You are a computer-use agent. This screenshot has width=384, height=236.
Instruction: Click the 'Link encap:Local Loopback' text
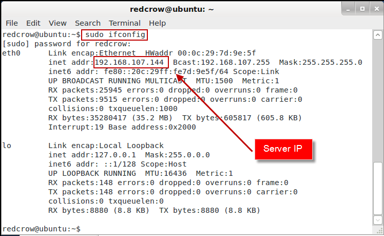[x=106, y=146]
